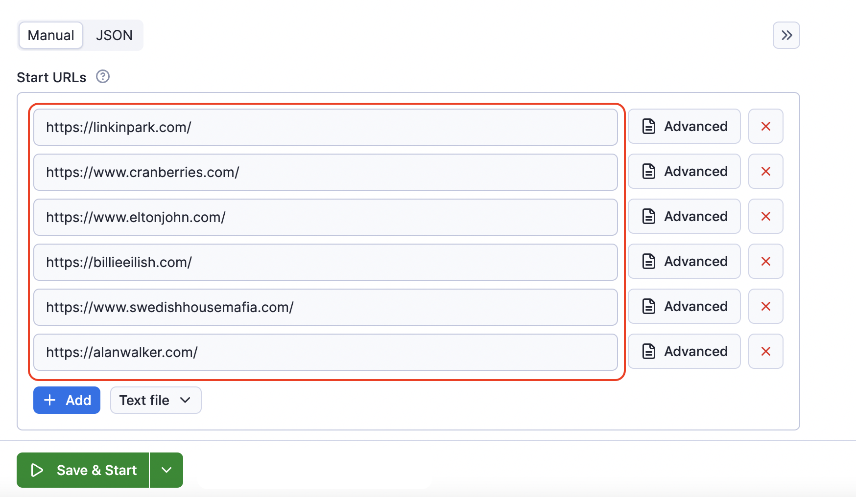Screen dimensions: 856x497
Task: Open the Text file dropdown
Action: click(x=155, y=400)
